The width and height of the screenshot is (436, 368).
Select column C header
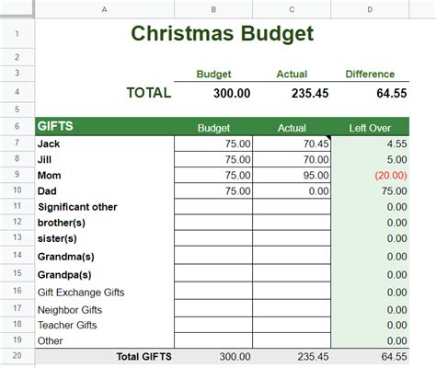[292, 9]
